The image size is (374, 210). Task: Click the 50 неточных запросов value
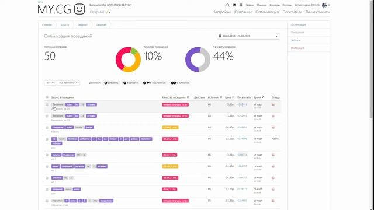point(50,56)
